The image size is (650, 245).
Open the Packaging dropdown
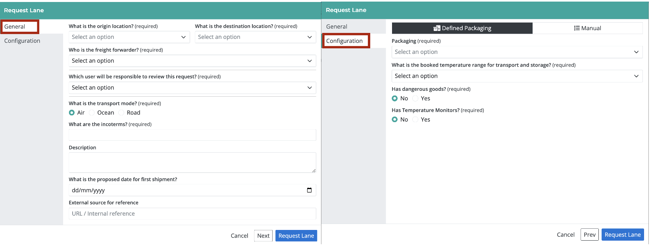point(517,52)
